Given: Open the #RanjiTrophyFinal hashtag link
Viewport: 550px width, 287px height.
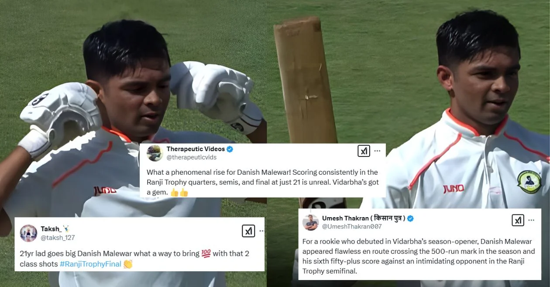Looking at the screenshot, I should 90,264.
